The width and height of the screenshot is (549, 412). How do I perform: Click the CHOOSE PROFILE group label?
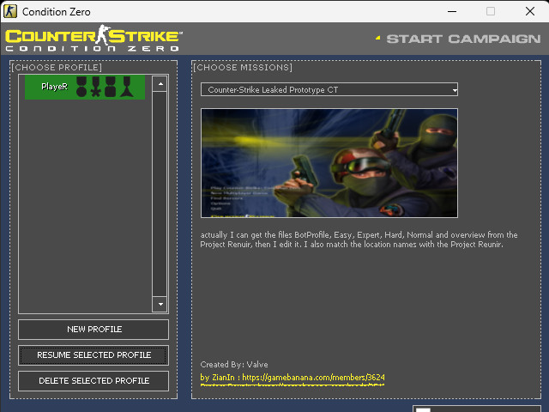pyautogui.click(x=57, y=67)
